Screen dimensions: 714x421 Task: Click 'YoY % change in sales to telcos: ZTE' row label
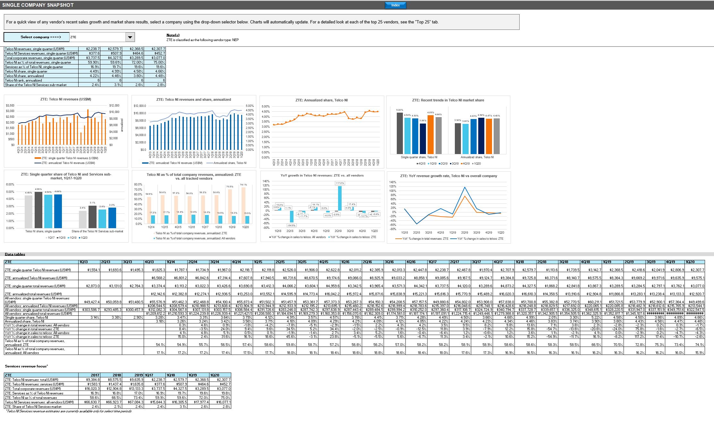coord(41,337)
